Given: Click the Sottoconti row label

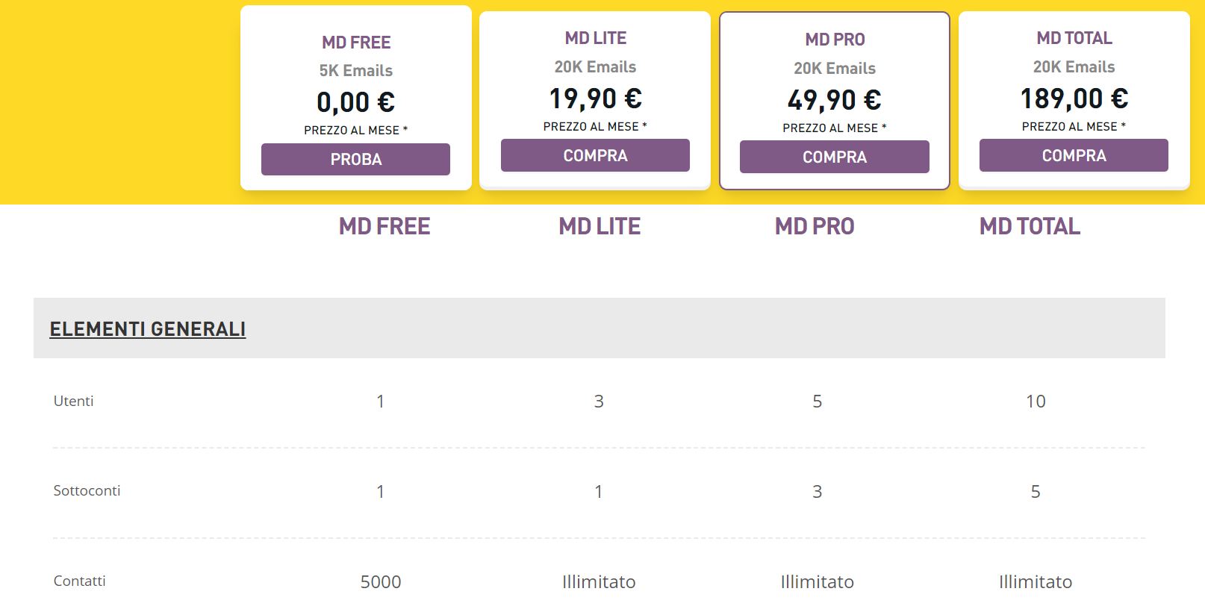Looking at the screenshot, I should pyautogui.click(x=87, y=490).
